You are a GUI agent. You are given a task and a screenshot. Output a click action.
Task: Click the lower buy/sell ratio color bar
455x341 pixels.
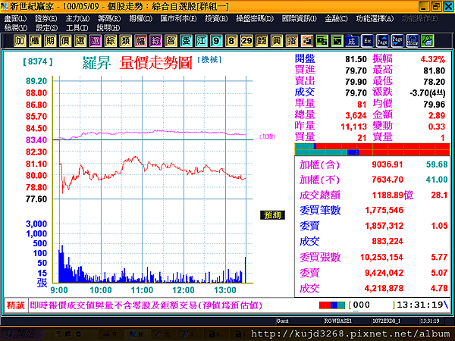coord(372,152)
